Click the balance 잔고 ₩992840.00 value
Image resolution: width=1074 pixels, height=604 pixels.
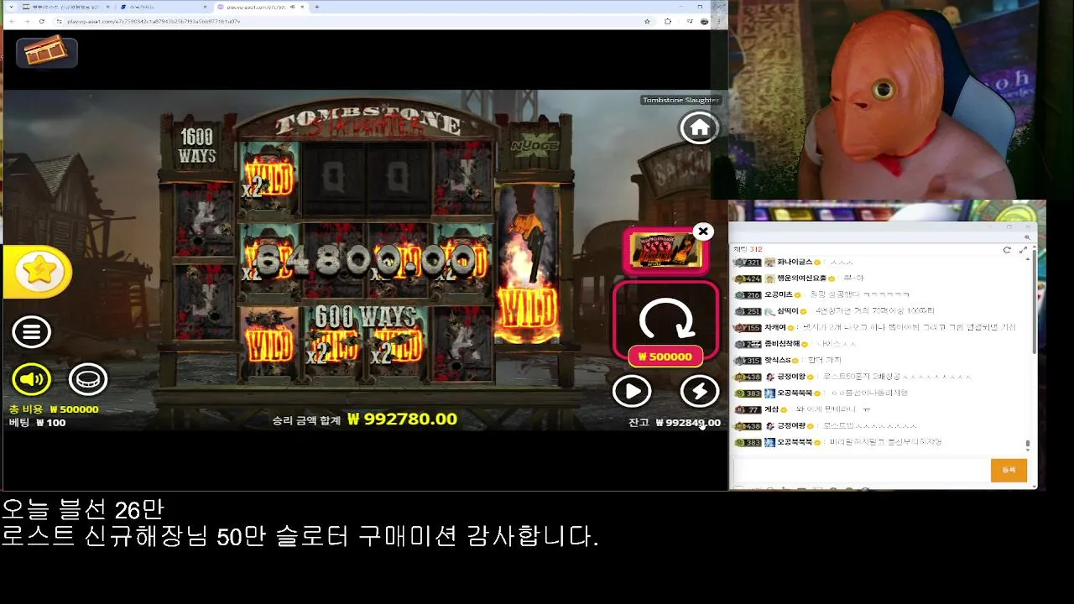(x=688, y=423)
